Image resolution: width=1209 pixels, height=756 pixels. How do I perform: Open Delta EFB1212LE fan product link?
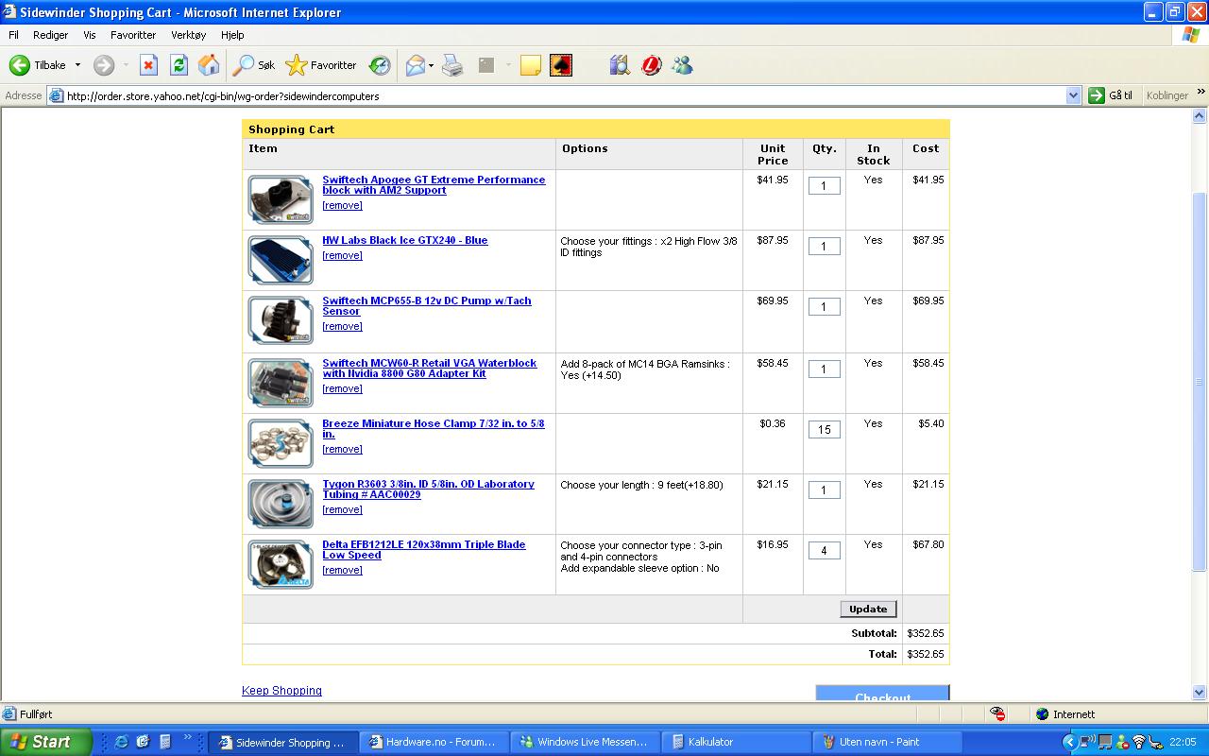tap(424, 549)
